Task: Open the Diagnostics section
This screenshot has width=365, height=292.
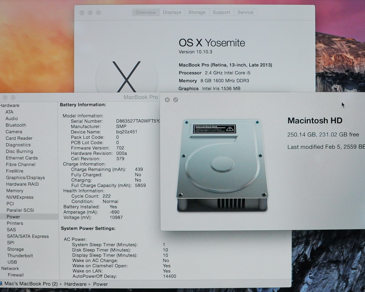Action: (x=18, y=145)
